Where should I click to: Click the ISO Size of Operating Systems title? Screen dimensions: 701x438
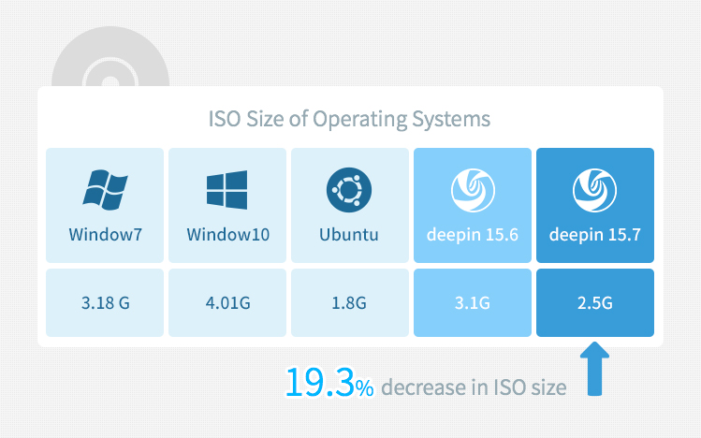(350, 120)
